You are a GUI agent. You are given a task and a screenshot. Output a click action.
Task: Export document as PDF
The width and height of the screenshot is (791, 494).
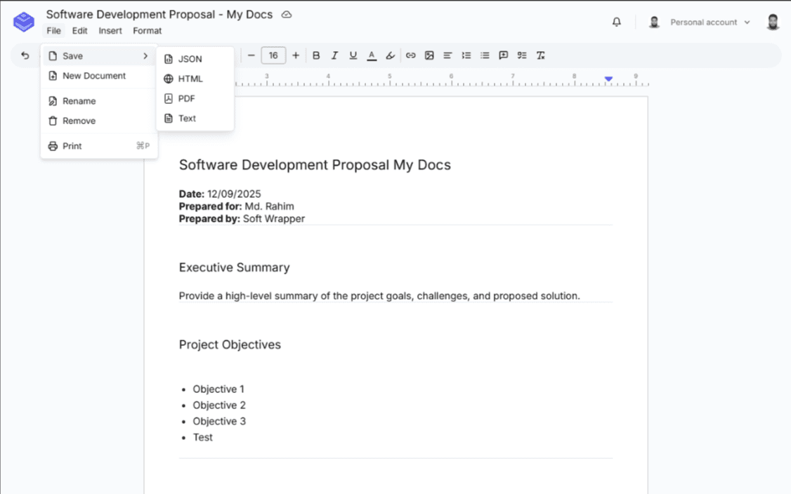(x=186, y=98)
